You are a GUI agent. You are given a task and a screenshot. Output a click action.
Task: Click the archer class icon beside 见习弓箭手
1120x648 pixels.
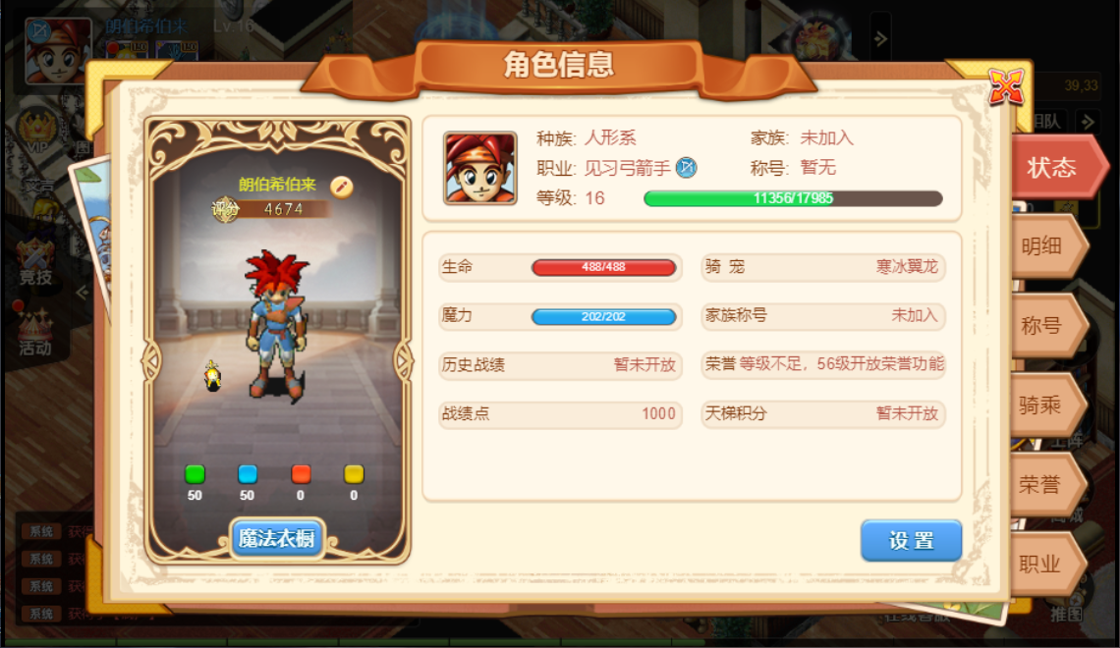(x=687, y=168)
